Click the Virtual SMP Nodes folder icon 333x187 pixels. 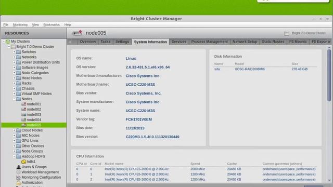(x=19, y=94)
